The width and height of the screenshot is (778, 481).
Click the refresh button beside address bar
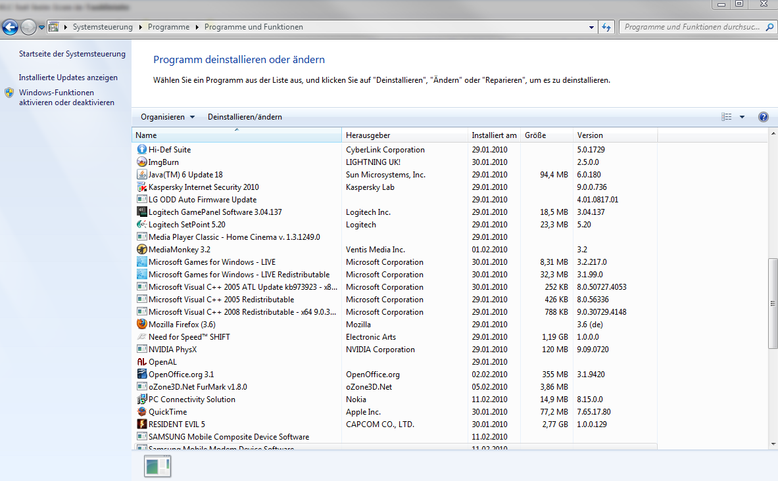[606, 28]
